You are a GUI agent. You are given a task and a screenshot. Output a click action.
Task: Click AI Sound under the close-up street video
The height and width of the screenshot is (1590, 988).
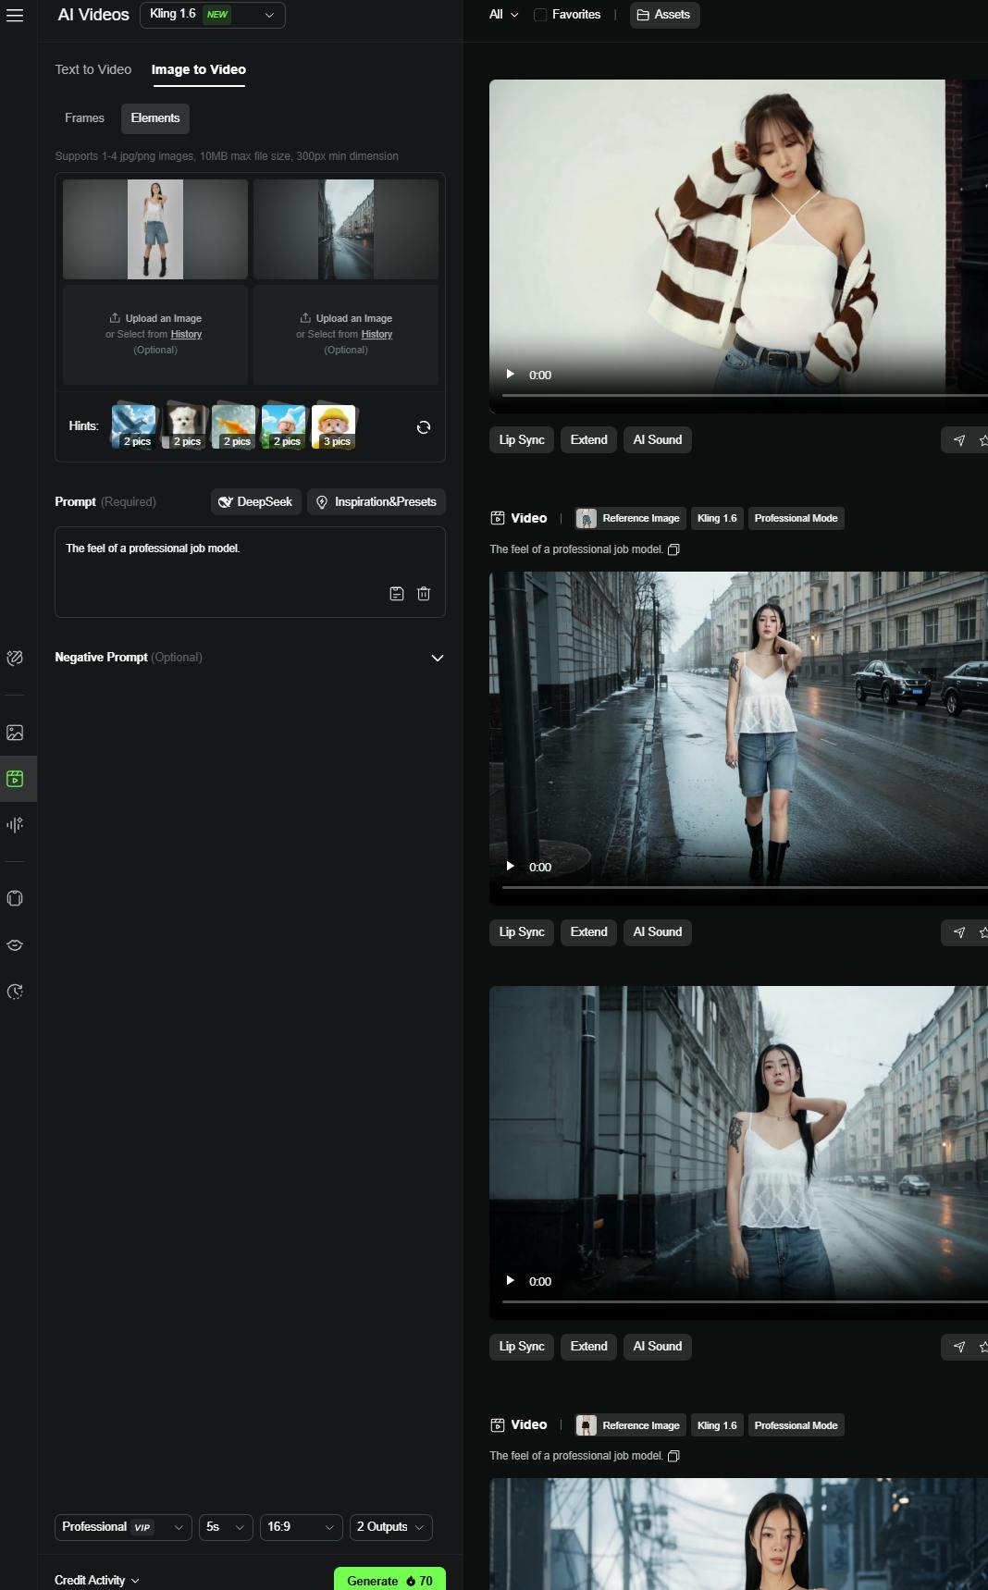click(x=658, y=1347)
